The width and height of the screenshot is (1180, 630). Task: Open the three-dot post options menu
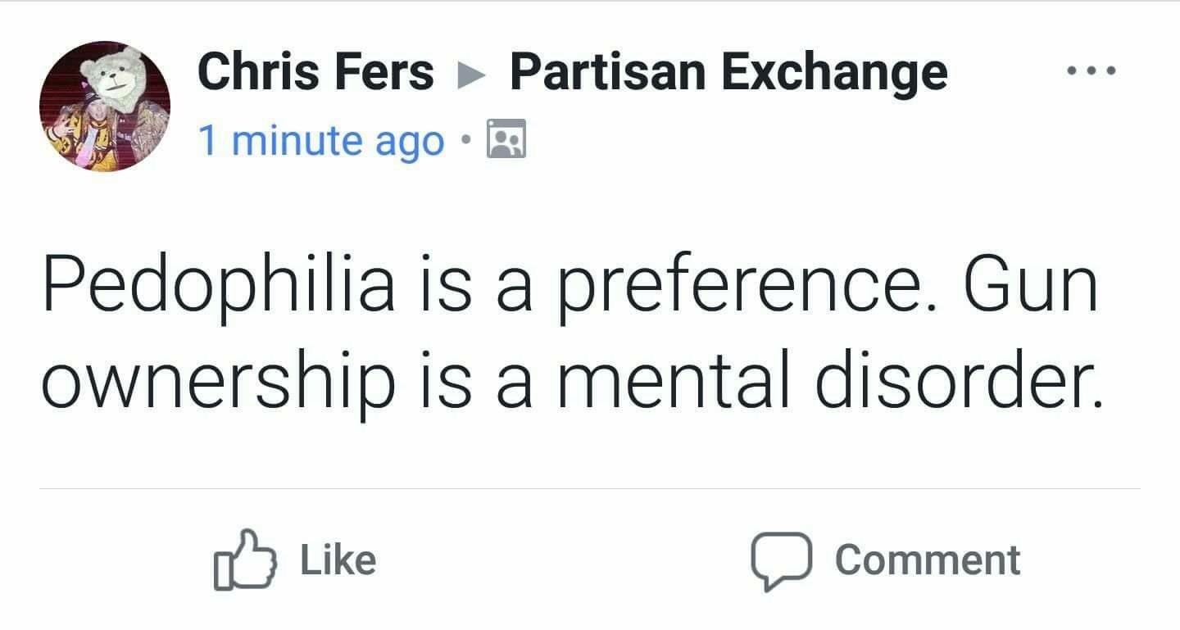(1091, 71)
